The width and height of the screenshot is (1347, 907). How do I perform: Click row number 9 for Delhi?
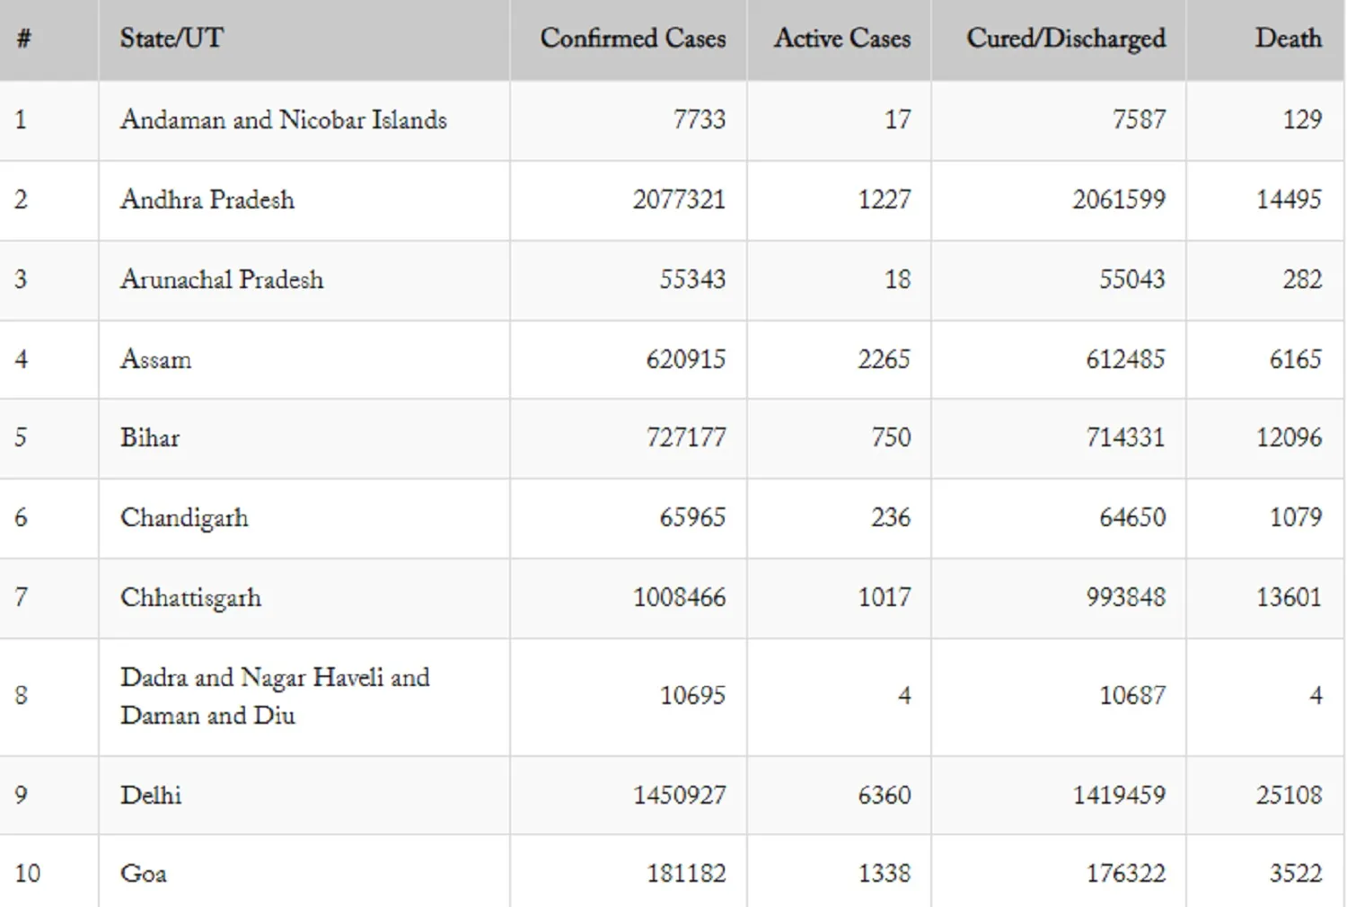(x=22, y=796)
